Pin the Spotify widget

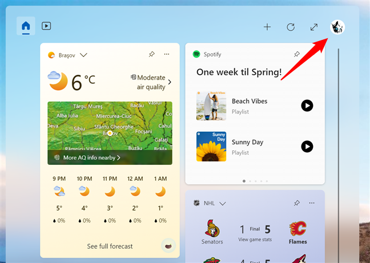pos(296,54)
